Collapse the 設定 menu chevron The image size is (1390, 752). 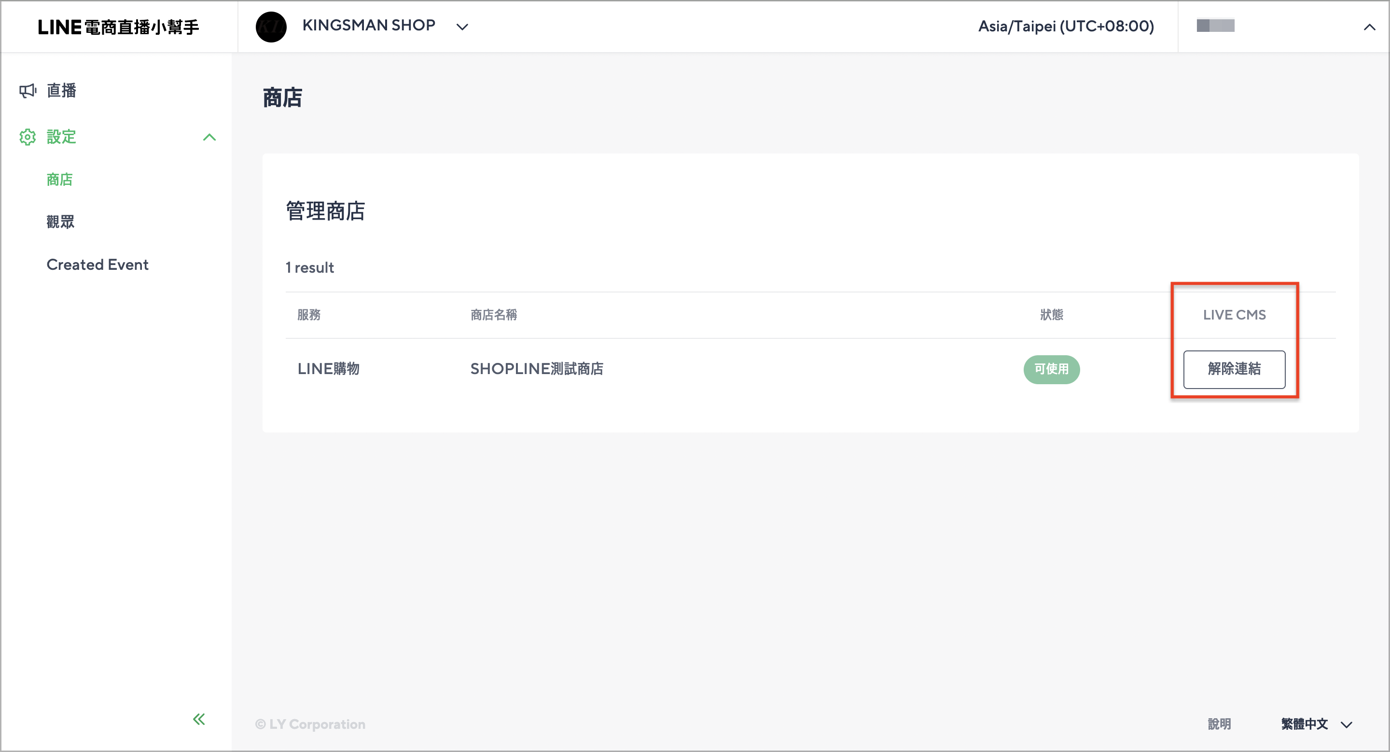pos(209,138)
